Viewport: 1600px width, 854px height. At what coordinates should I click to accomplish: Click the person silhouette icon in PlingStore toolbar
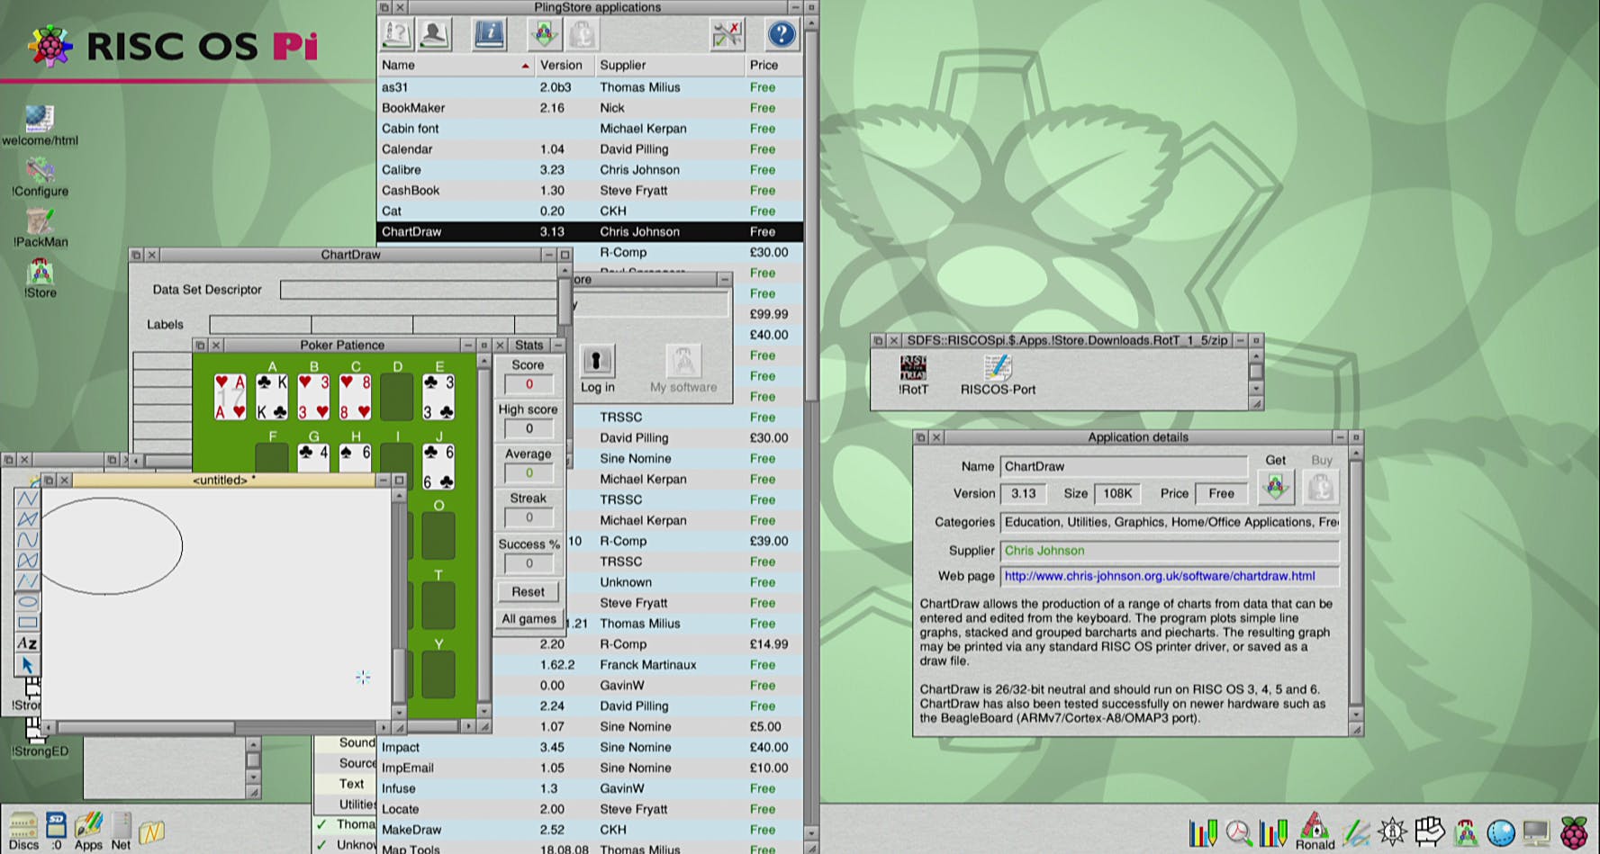[x=434, y=34]
